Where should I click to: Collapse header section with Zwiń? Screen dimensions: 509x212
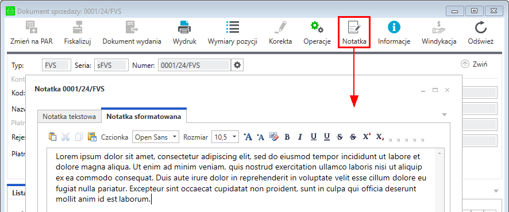point(474,64)
